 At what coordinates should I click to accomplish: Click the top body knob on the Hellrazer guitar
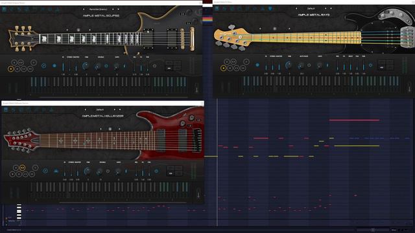[192, 118]
